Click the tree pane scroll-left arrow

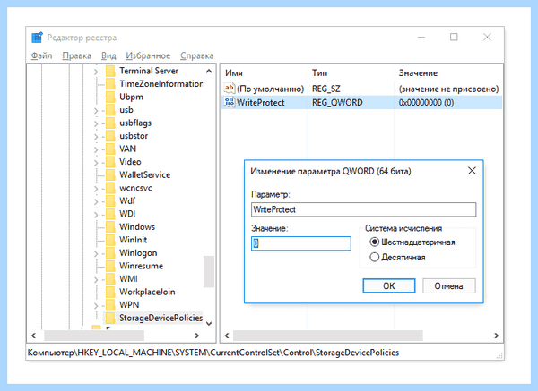[34, 336]
